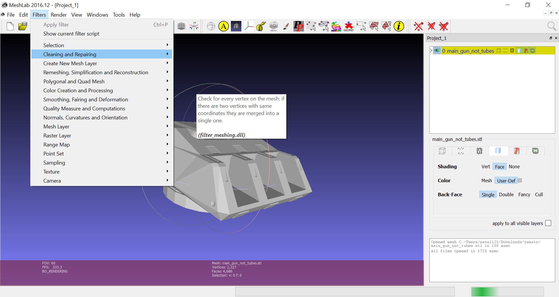Image resolution: width=559 pixels, height=297 pixels.
Task: Click the point cluster selection tool
Action: tap(311, 26)
